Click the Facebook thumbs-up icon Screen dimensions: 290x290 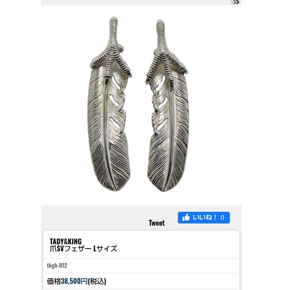coord(186,217)
